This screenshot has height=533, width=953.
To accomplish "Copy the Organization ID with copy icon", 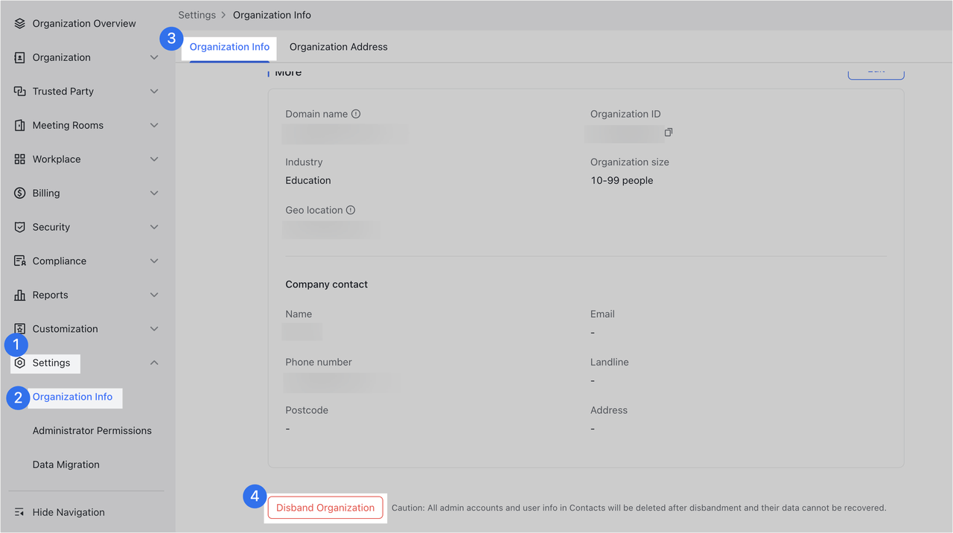I will [x=669, y=133].
